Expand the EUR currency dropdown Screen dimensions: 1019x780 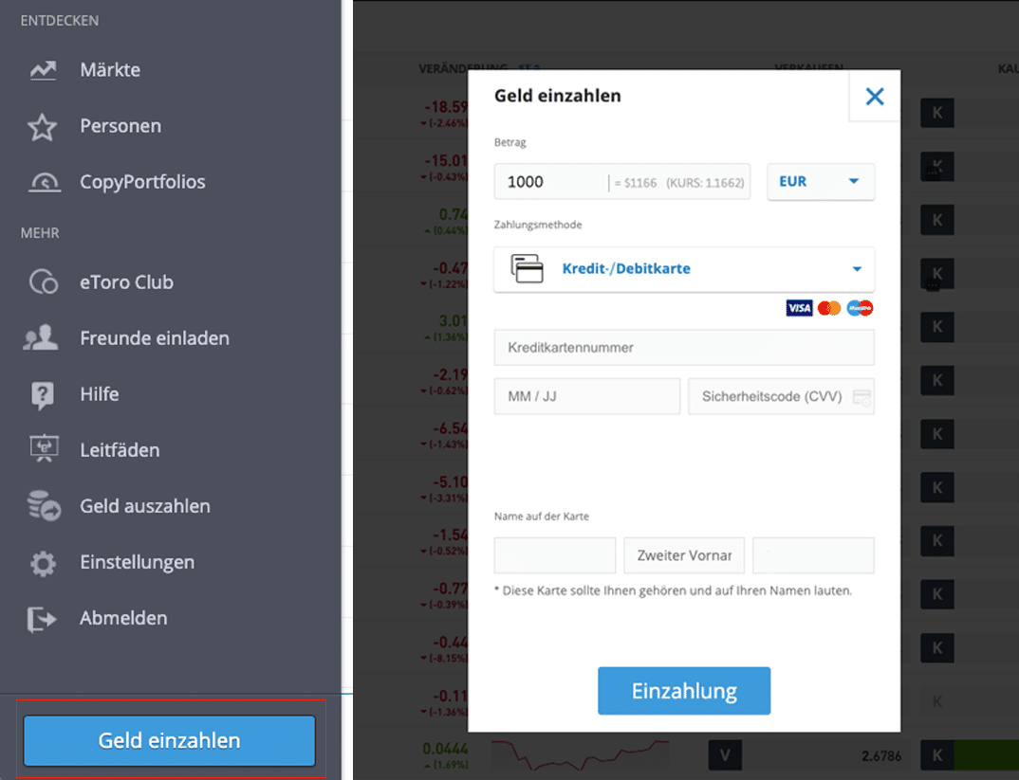pos(820,182)
